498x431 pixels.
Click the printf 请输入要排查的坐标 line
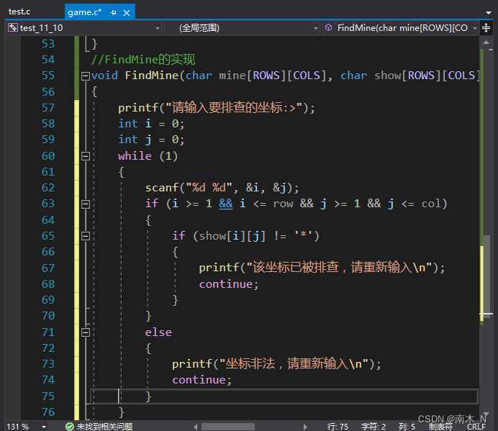(x=217, y=108)
